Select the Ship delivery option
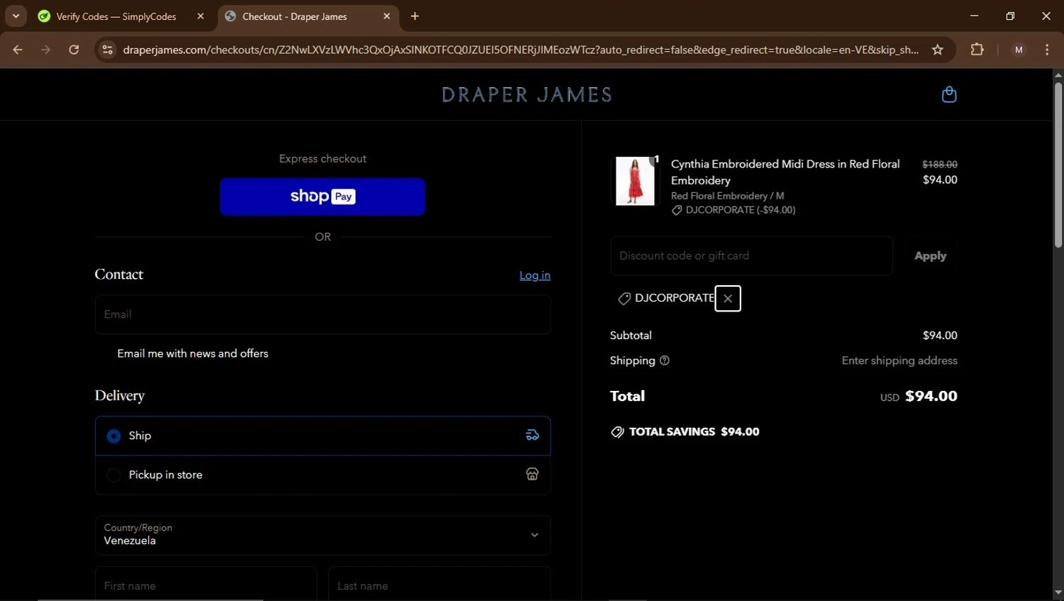 click(323, 436)
